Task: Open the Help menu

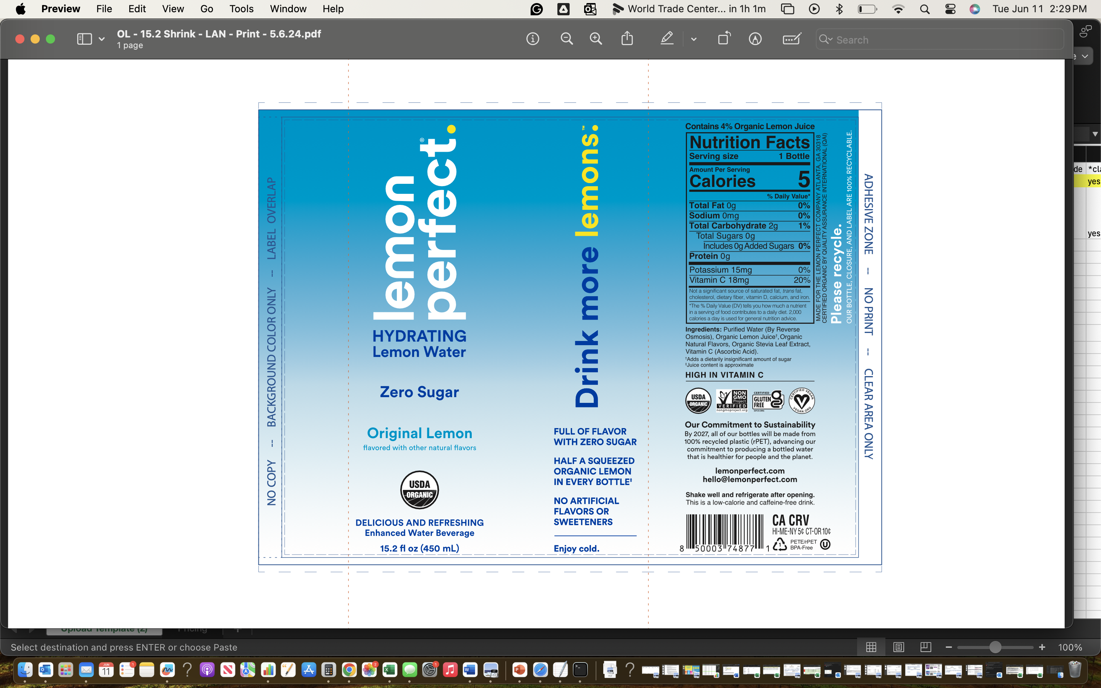Action: (333, 9)
